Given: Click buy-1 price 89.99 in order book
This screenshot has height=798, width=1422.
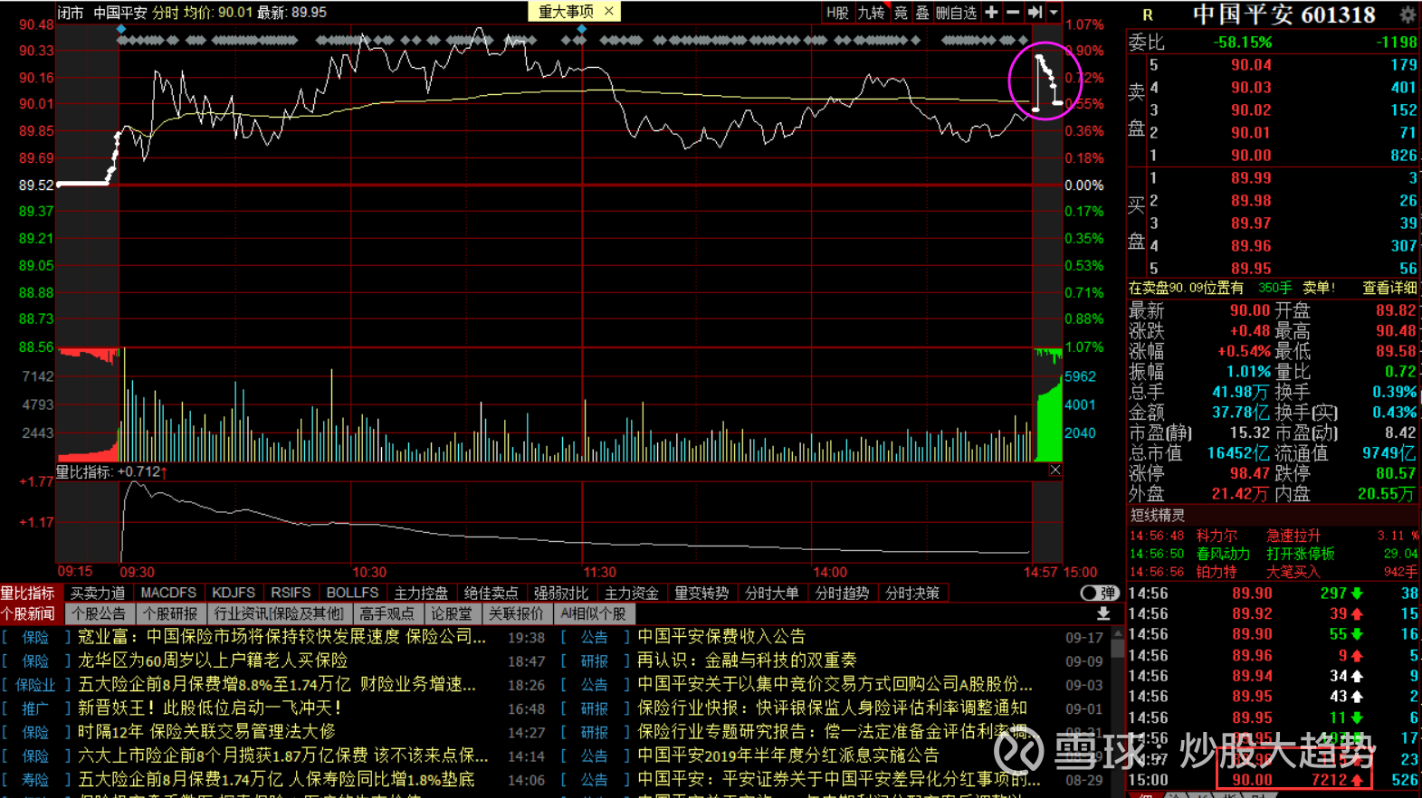Looking at the screenshot, I should 1251,178.
